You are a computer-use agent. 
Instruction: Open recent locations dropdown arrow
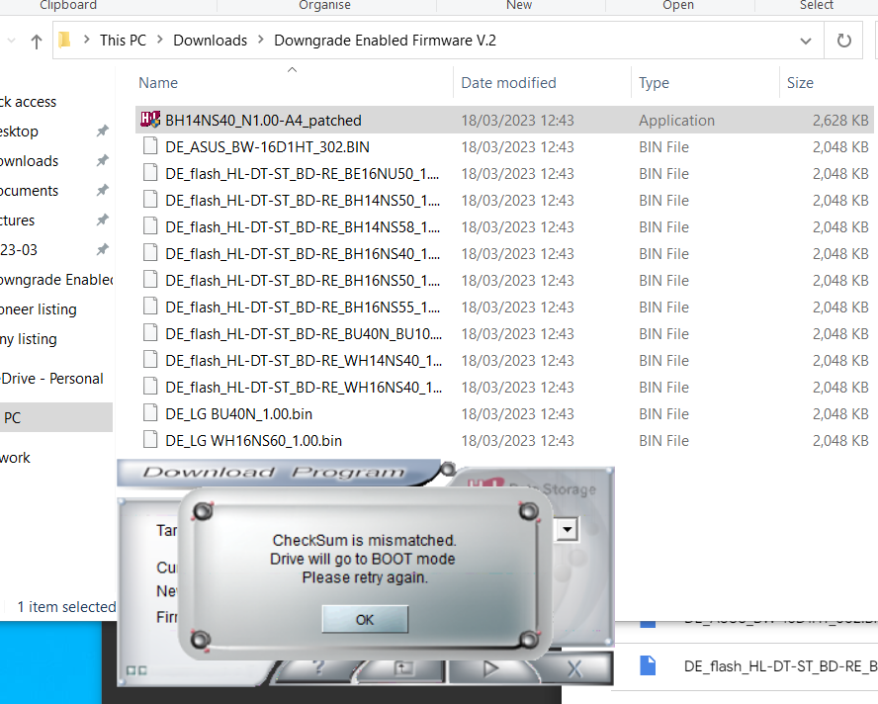[11, 41]
